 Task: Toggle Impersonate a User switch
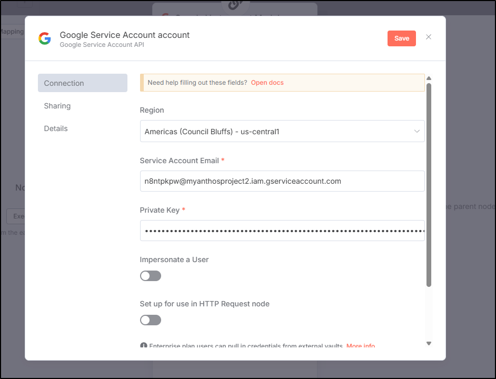pos(151,276)
